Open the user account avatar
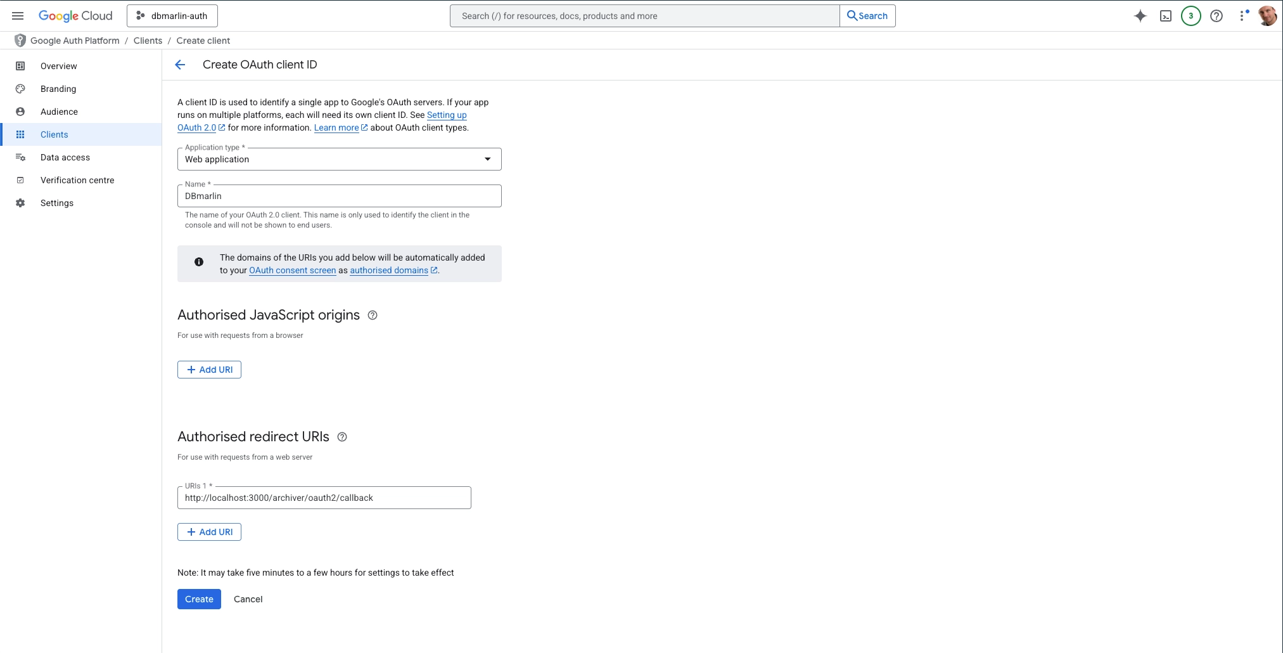Image resolution: width=1283 pixels, height=653 pixels. coord(1267,16)
